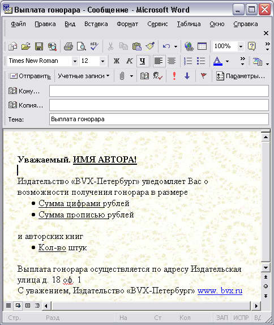Click the Copy icon
Image resolution: width=274 pixels, height=325 pixels.
(123, 46)
